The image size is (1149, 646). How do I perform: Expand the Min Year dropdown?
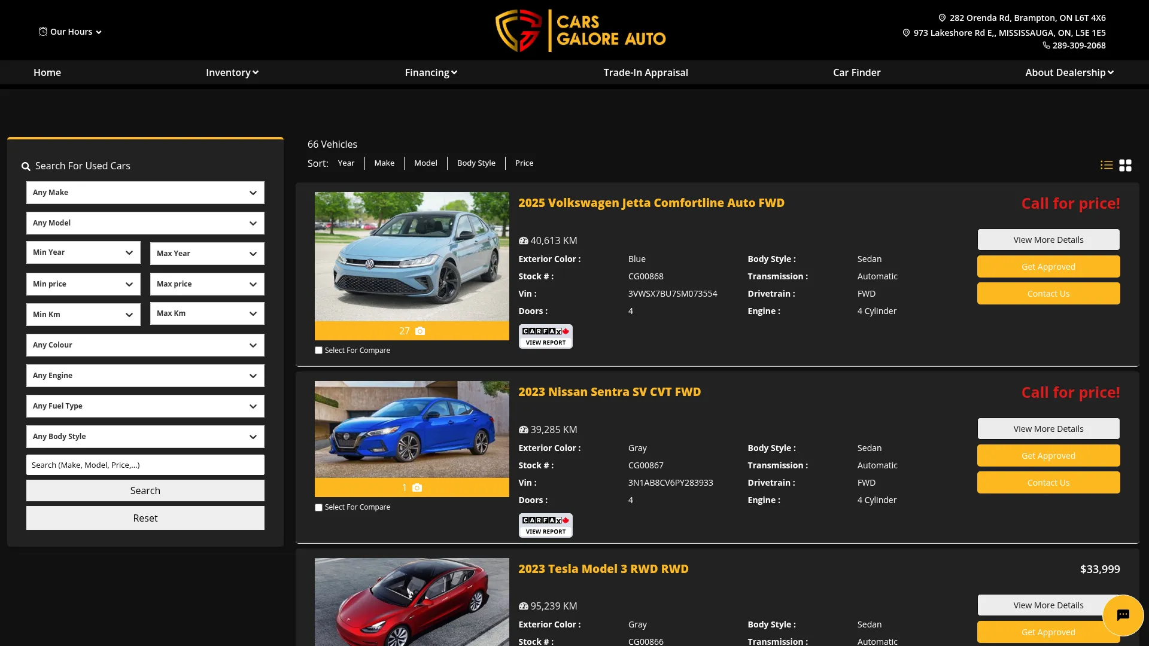tap(83, 252)
